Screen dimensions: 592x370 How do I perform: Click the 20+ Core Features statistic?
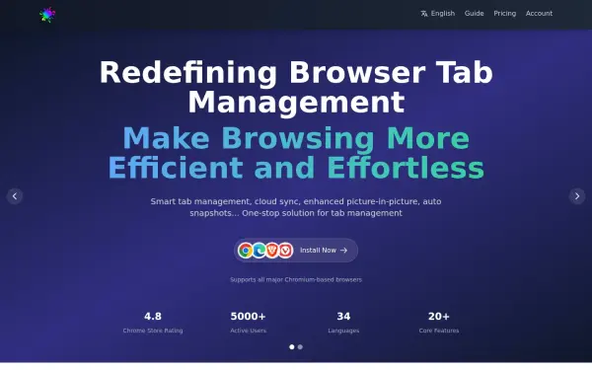click(439, 322)
